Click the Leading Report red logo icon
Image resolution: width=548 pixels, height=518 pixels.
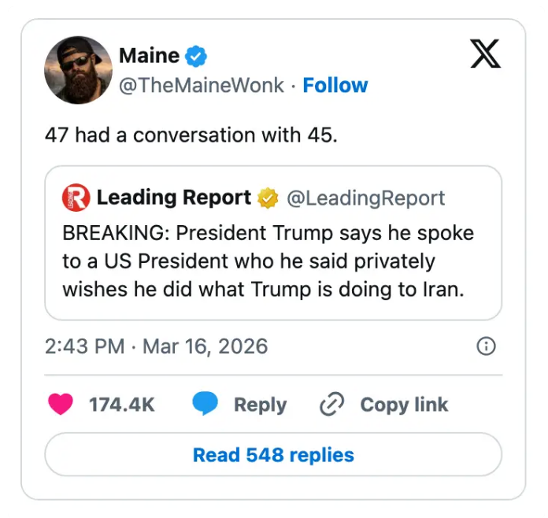click(76, 198)
